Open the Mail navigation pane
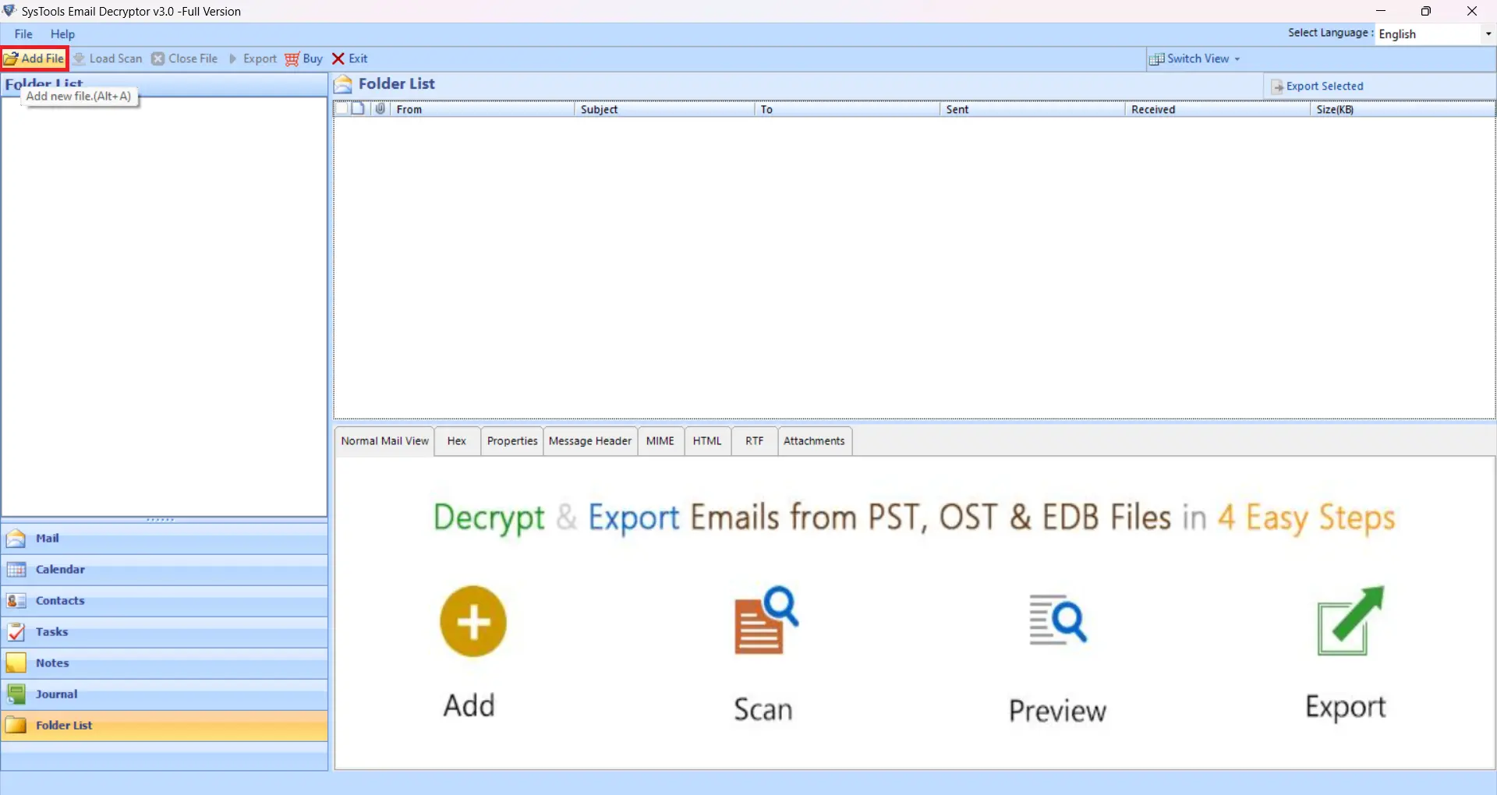 (x=165, y=539)
